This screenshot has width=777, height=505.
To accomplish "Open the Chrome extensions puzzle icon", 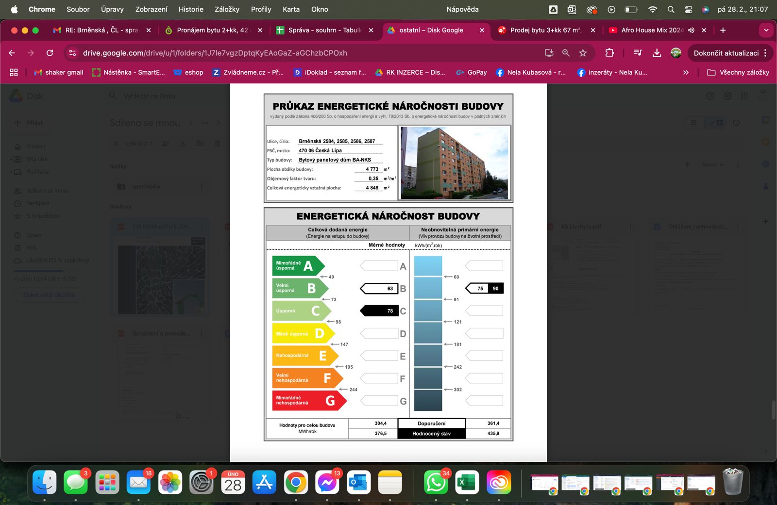I will (609, 53).
